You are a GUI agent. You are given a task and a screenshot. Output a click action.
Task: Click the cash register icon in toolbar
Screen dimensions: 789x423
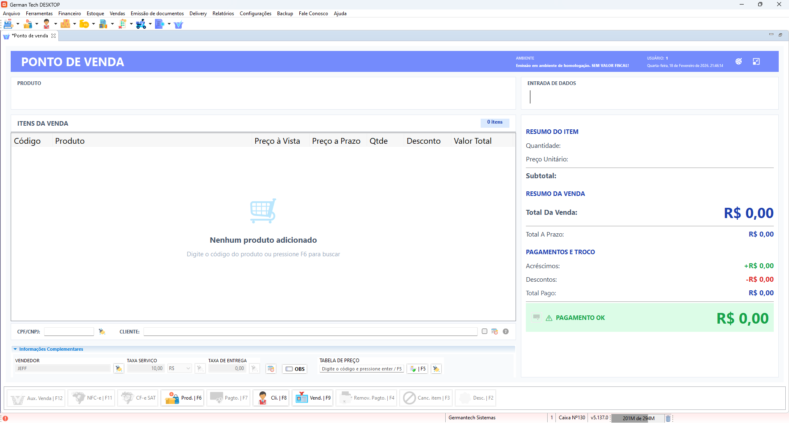[8, 24]
